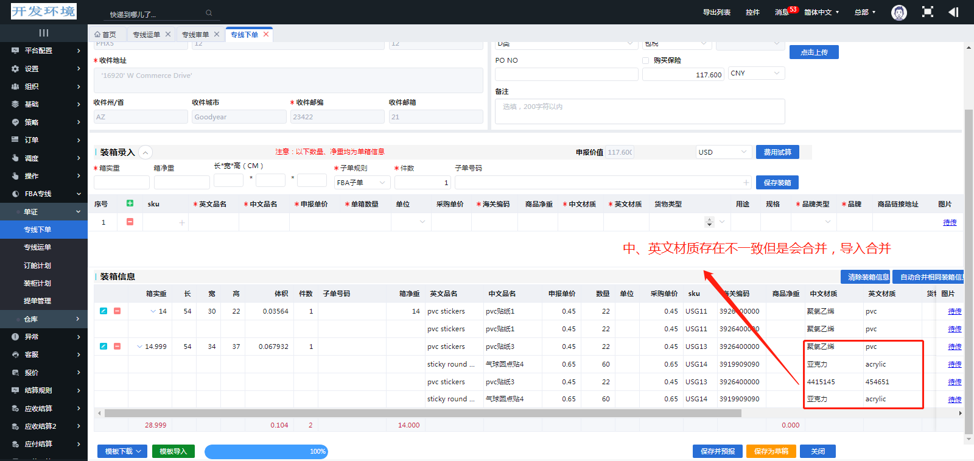Open the 子单规则 FBA子单 dropdown
This screenshot has height=461, width=974.
[362, 183]
